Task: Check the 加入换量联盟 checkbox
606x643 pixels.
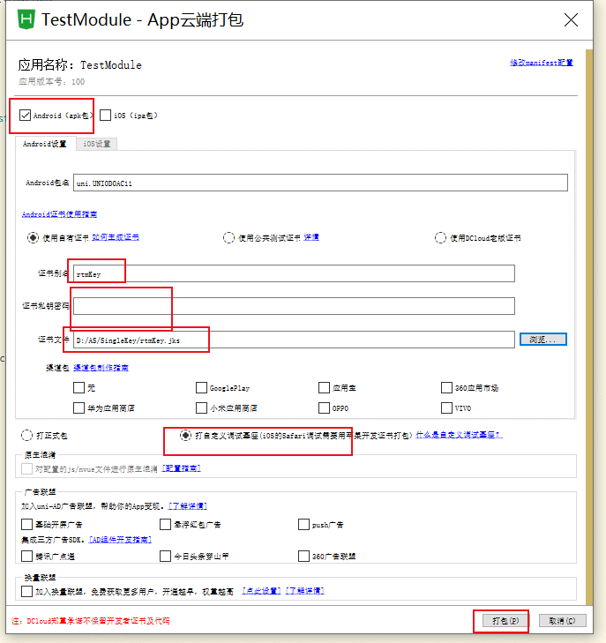Action: tap(26, 590)
